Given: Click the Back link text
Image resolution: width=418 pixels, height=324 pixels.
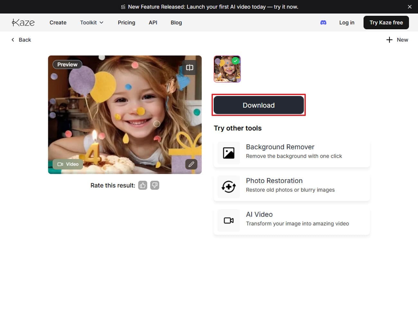Looking at the screenshot, I should point(25,40).
